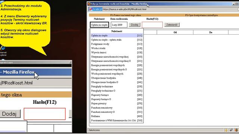The image size is (239, 134).
Task: Open the Należność field showing Opłata za ciepło
Action: [99, 25]
